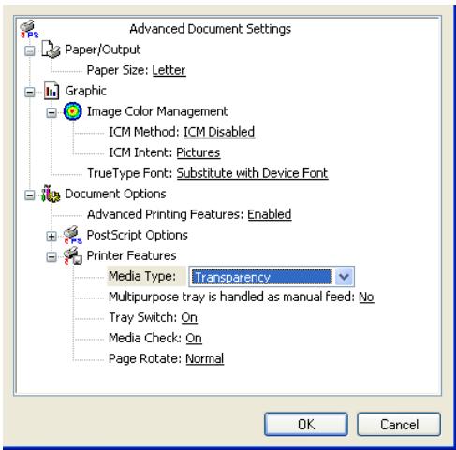Collapse the Graphic node
Viewport: 456px width, 450px height.
pos(30,92)
